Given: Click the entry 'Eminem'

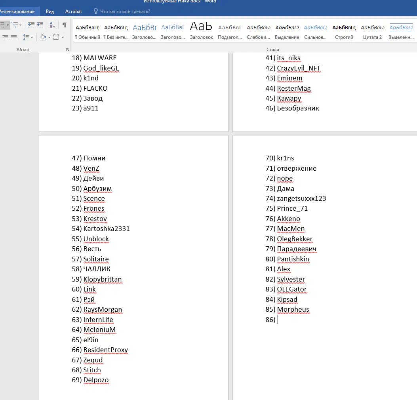Looking at the screenshot, I should 289,78.
